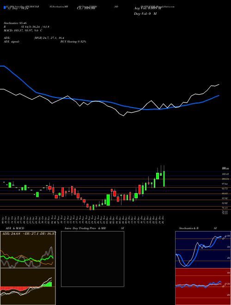Click the 'MACD: 105.57, 95.97, 9.6 C' line
The width and height of the screenshot is (231, 305).
point(23,30)
